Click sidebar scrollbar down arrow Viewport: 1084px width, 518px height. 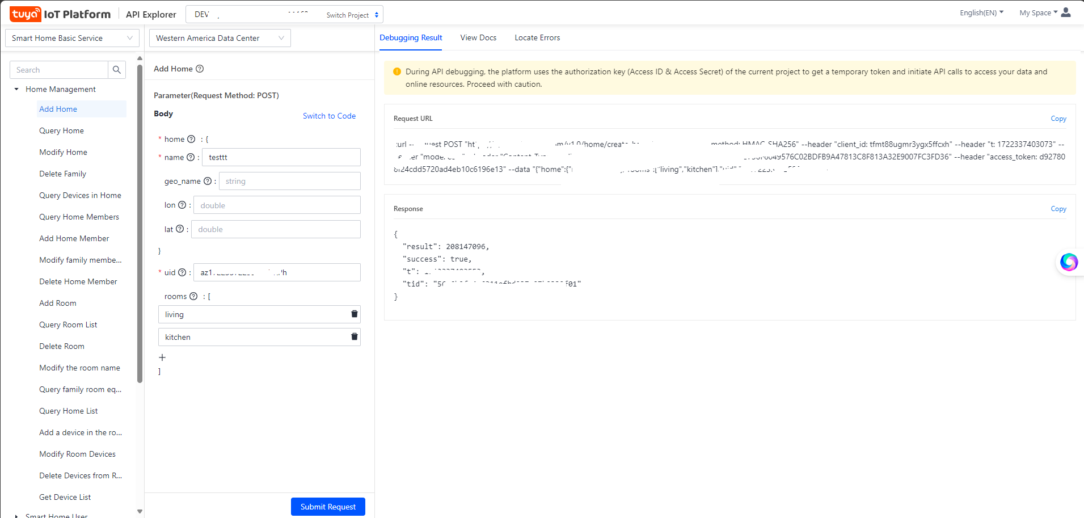tap(140, 511)
